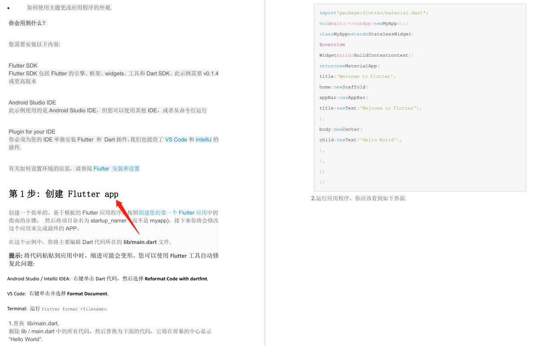Open the VS Code plugin link

tap(176, 139)
